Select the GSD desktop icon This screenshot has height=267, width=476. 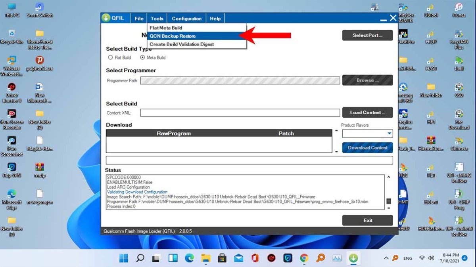pyautogui.click(x=459, y=90)
